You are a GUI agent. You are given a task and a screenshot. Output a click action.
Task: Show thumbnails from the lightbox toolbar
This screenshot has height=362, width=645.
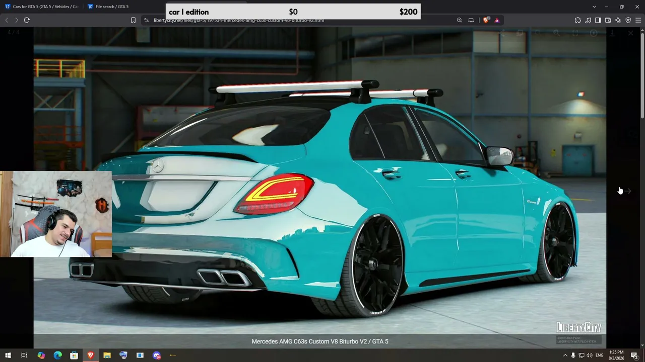pos(520,33)
